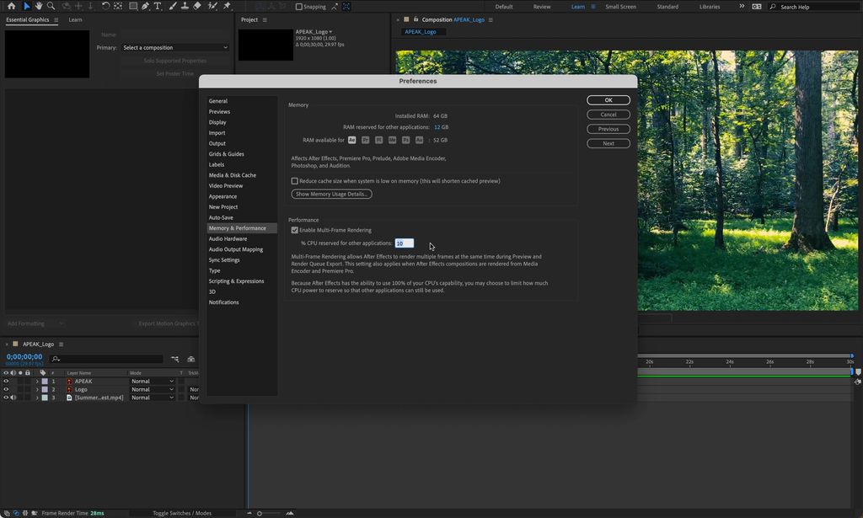Click the CPU reserved percentage input field
The image size is (863, 518).
(403, 243)
